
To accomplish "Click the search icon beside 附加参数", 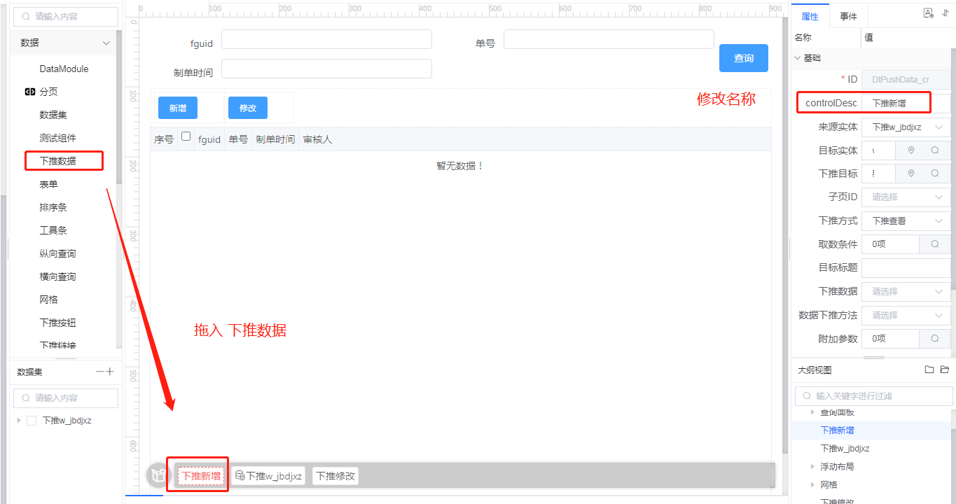I will (935, 339).
